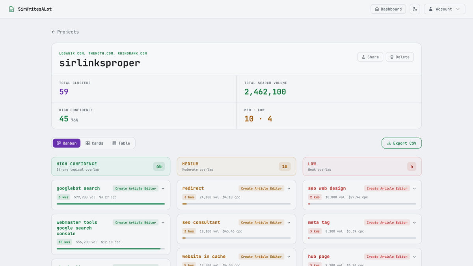Expand the redirect cluster chevron
Image resolution: width=473 pixels, height=266 pixels.
point(289,189)
